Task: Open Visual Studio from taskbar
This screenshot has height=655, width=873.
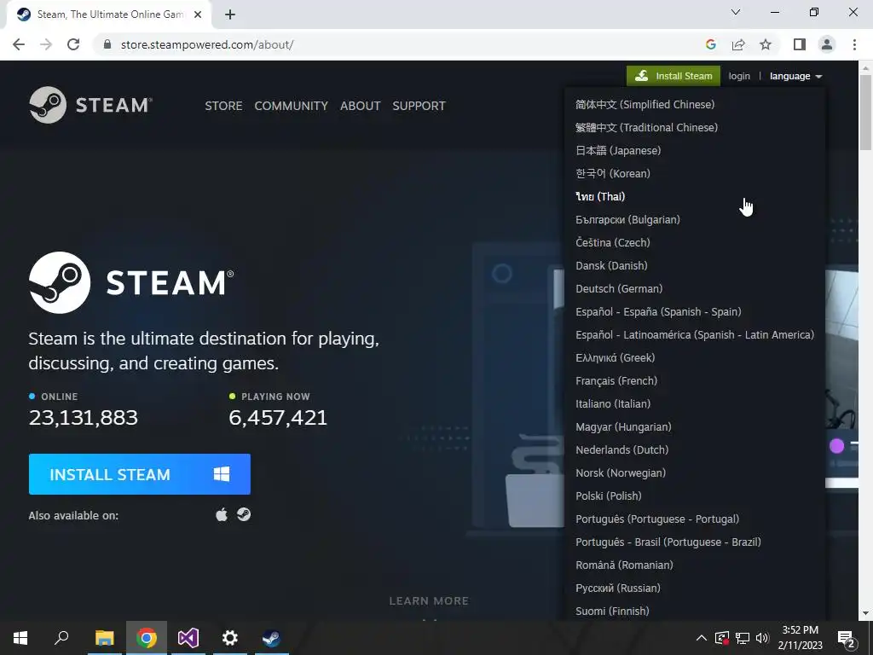Action: (188, 638)
